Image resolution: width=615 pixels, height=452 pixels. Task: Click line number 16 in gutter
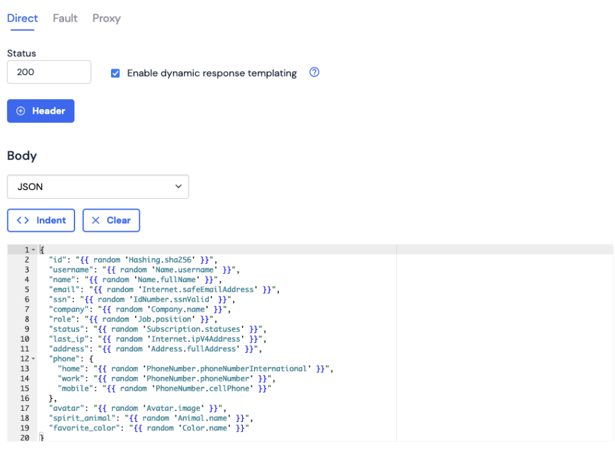tap(25, 398)
